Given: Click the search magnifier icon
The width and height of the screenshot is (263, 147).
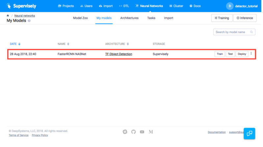Looking at the screenshot, I should point(251,32).
